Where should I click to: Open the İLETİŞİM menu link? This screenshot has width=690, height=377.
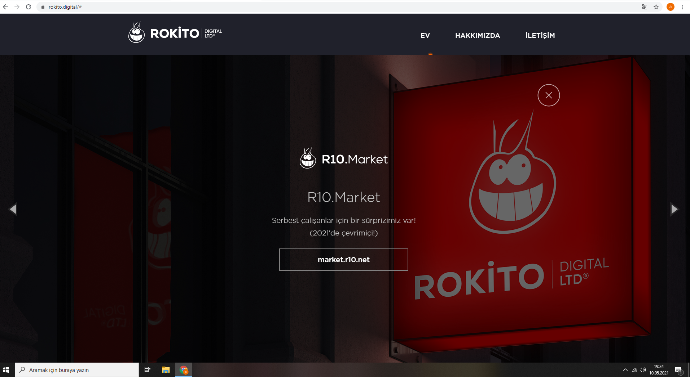[x=540, y=35]
